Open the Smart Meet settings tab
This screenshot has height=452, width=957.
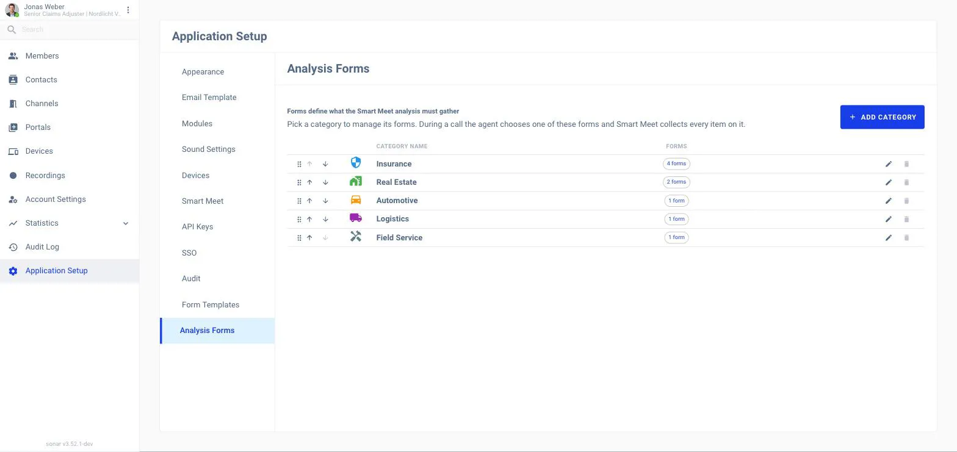point(217,201)
